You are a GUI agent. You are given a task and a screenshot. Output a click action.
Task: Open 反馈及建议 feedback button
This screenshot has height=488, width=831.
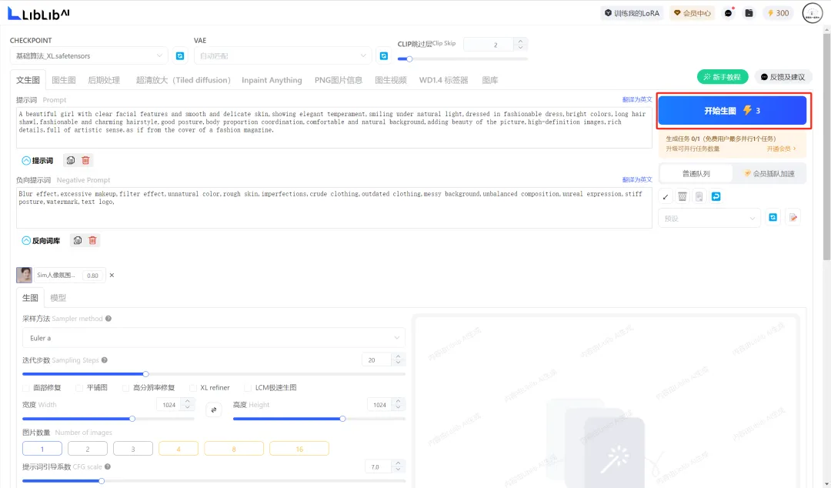coord(783,77)
